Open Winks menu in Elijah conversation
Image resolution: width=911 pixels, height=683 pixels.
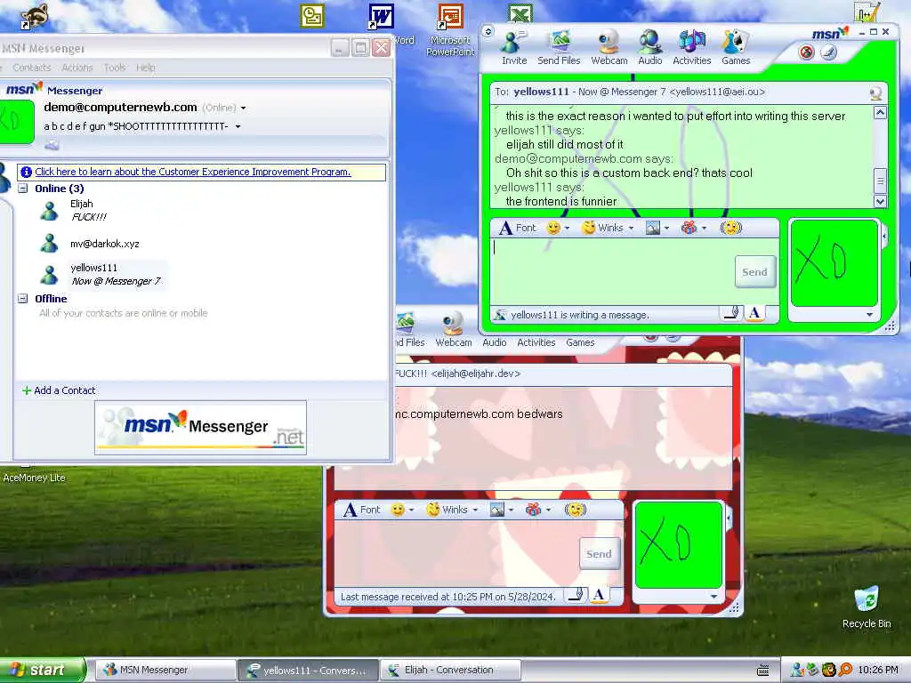coord(452,510)
